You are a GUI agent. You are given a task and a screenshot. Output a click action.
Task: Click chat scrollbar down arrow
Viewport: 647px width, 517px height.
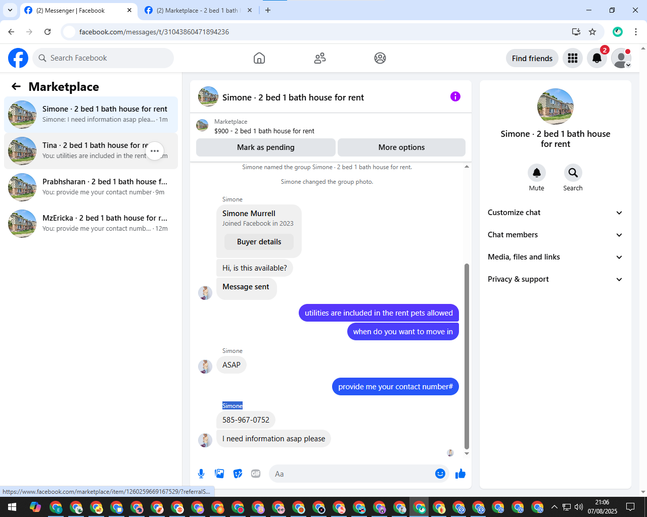[467, 453]
